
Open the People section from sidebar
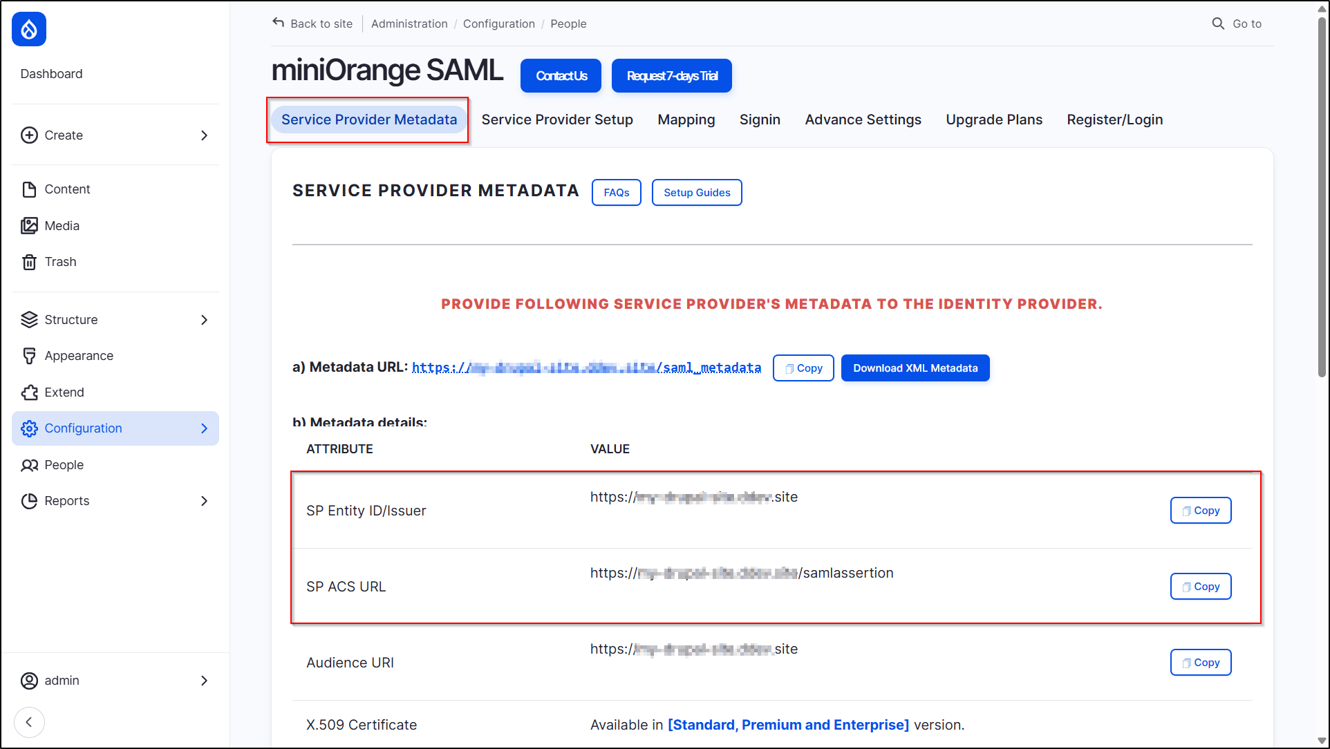63,464
